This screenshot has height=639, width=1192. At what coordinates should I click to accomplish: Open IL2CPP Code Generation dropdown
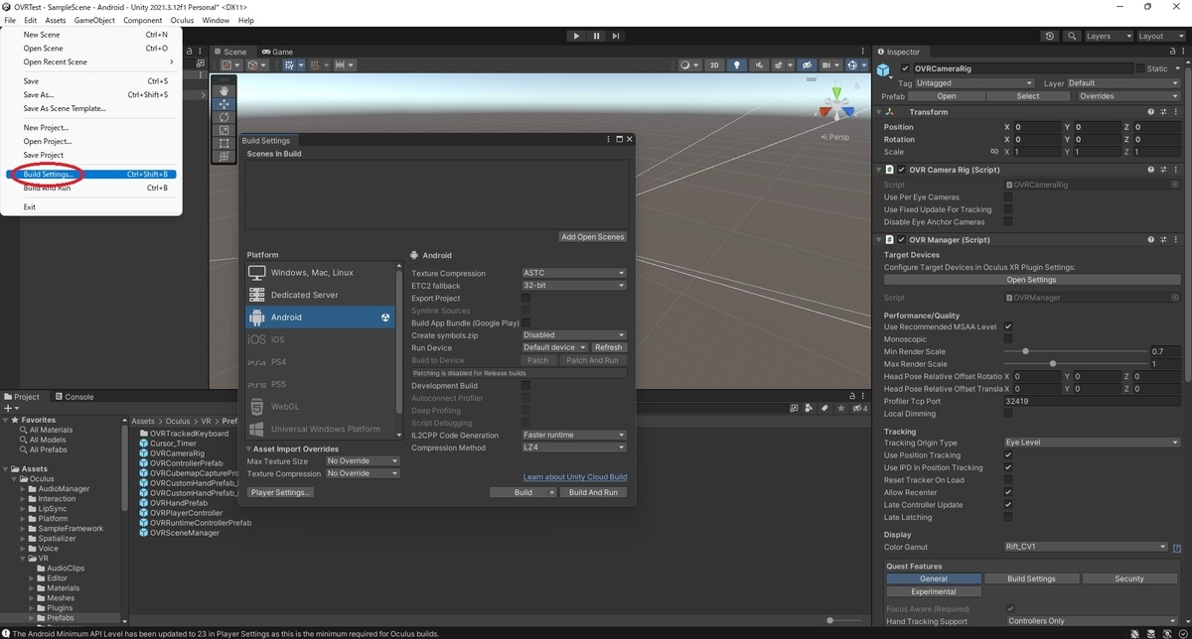(574, 435)
